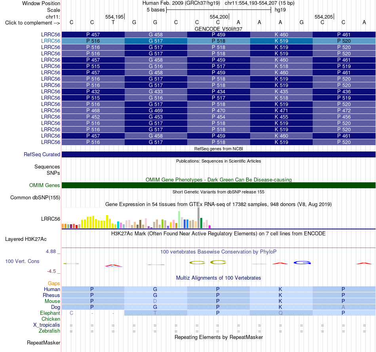Screen dimensions: 376x352
Task: Click codon P 472 in the GENCODE track
Action: (344, 110)
